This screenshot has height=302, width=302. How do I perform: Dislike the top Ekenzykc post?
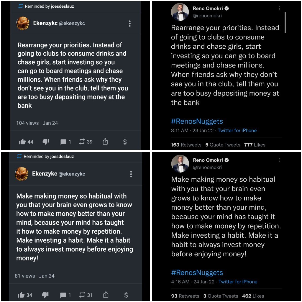point(46,142)
